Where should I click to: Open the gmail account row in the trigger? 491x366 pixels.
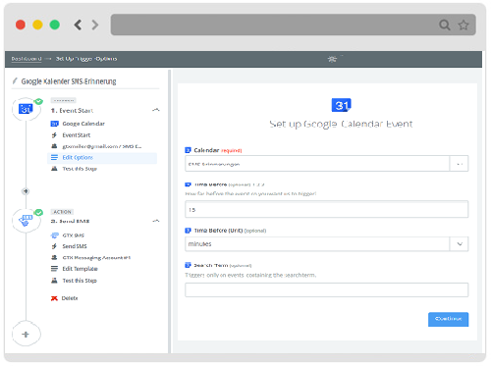point(102,146)
